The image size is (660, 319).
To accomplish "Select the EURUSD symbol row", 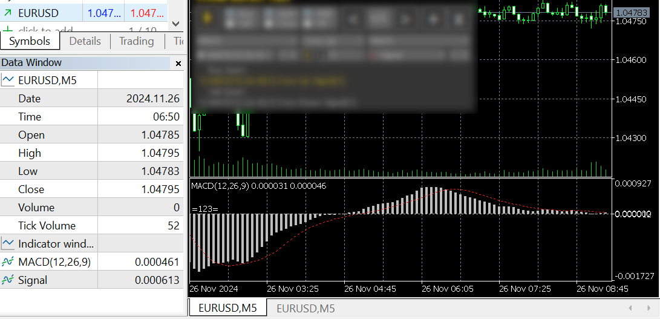I will click(83, 13).
